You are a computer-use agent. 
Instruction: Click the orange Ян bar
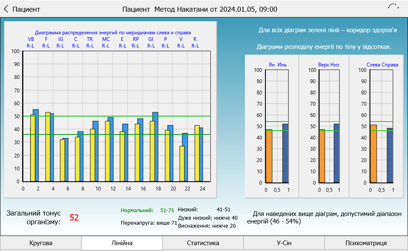(269, 156)
